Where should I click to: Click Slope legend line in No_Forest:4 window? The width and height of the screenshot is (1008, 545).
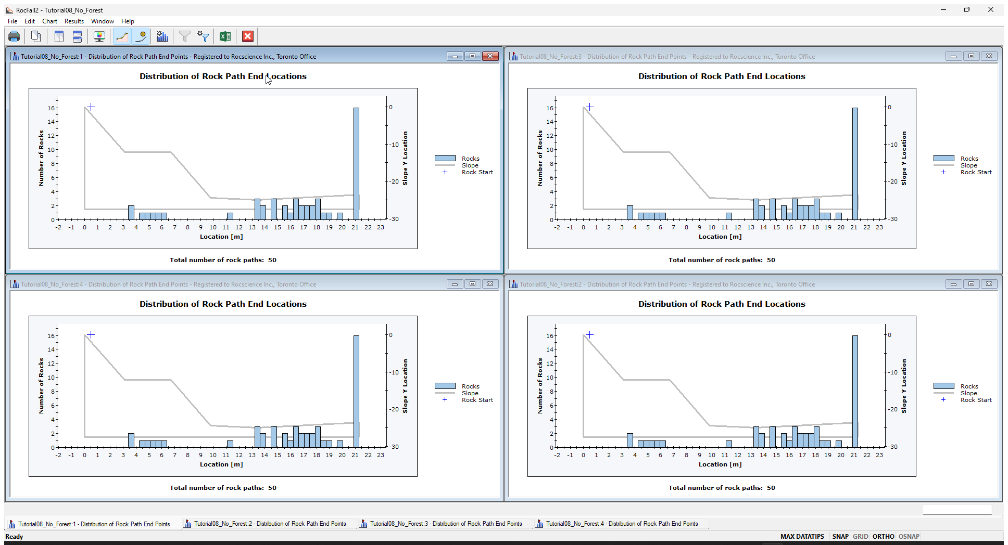pos(445,393)
